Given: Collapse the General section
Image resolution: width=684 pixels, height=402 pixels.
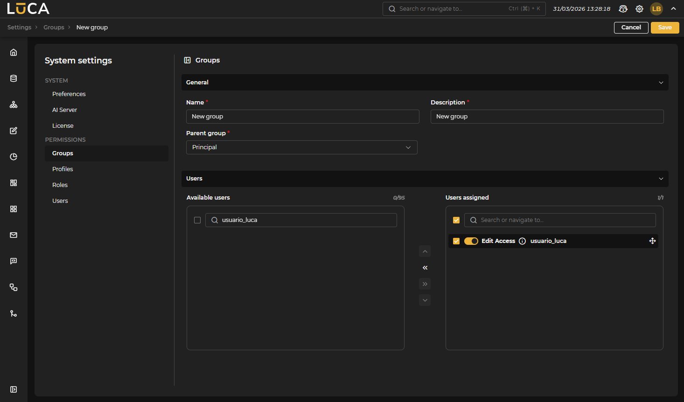Looking at the screenshot, I should click(661, 83).
